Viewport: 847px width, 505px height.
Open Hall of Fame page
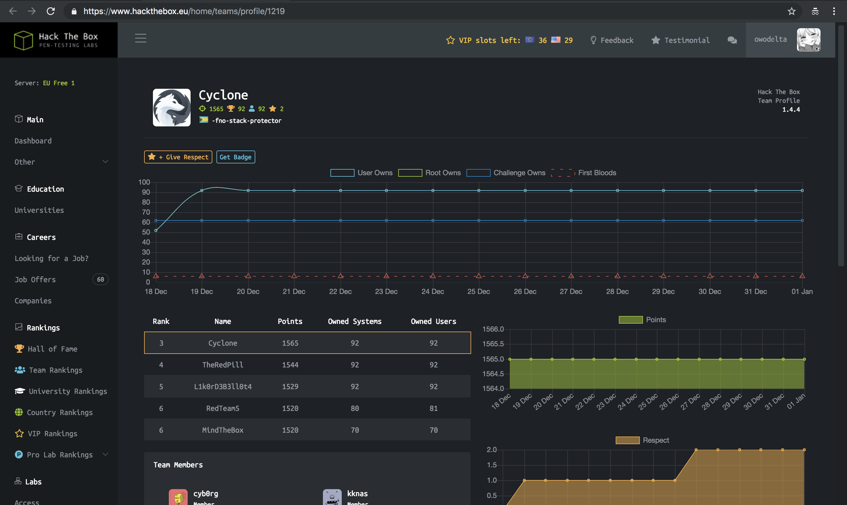click(x=52, y=349)
